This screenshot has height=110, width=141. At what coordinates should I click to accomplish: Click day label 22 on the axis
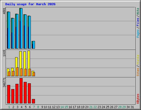pyautogui.click(x=95, y=107)
